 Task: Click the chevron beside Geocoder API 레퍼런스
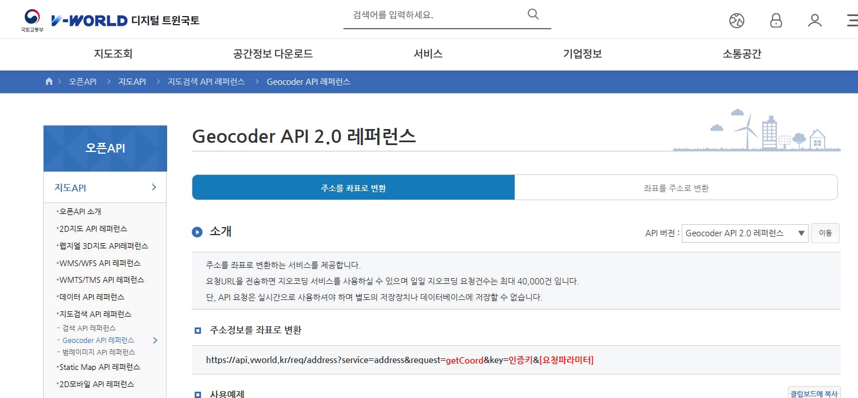point(155,341)
